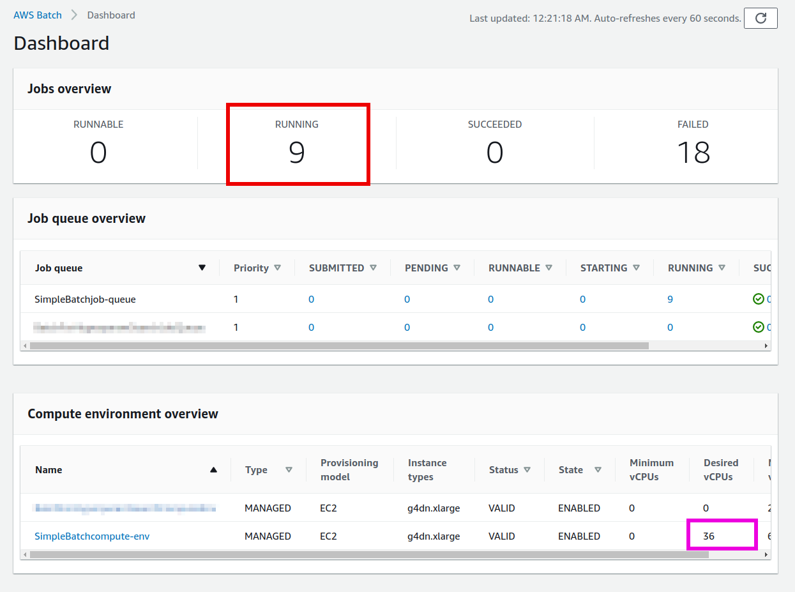Open SimpleBatchcompute-env compute environment

coord(92,536)
